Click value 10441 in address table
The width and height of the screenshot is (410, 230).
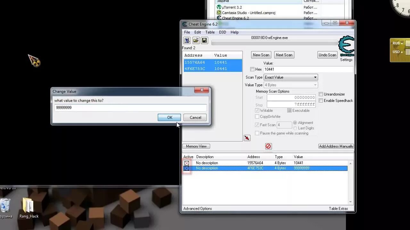pos(298,163)
